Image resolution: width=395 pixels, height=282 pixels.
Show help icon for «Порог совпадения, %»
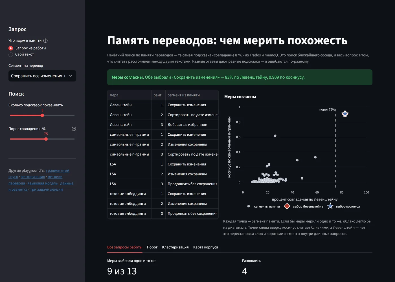[74, 129]
